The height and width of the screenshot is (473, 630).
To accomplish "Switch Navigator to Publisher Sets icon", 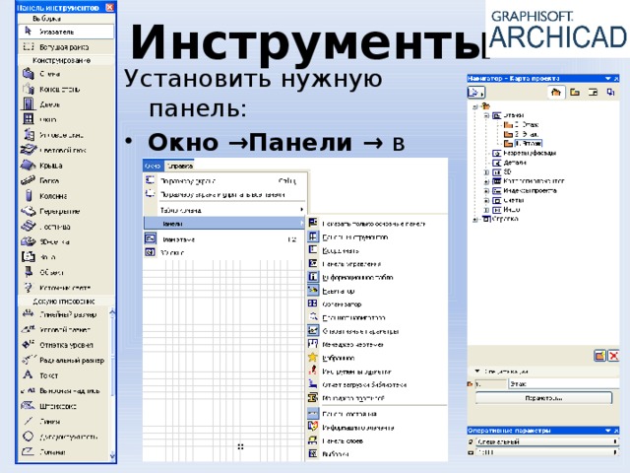I will click(x=610, y=93).
